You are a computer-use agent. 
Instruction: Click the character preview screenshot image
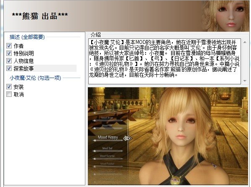pos(168,136)
